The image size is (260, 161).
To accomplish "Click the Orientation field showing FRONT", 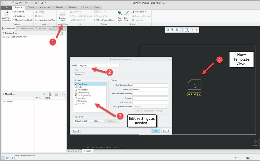I will click(150, 89).
